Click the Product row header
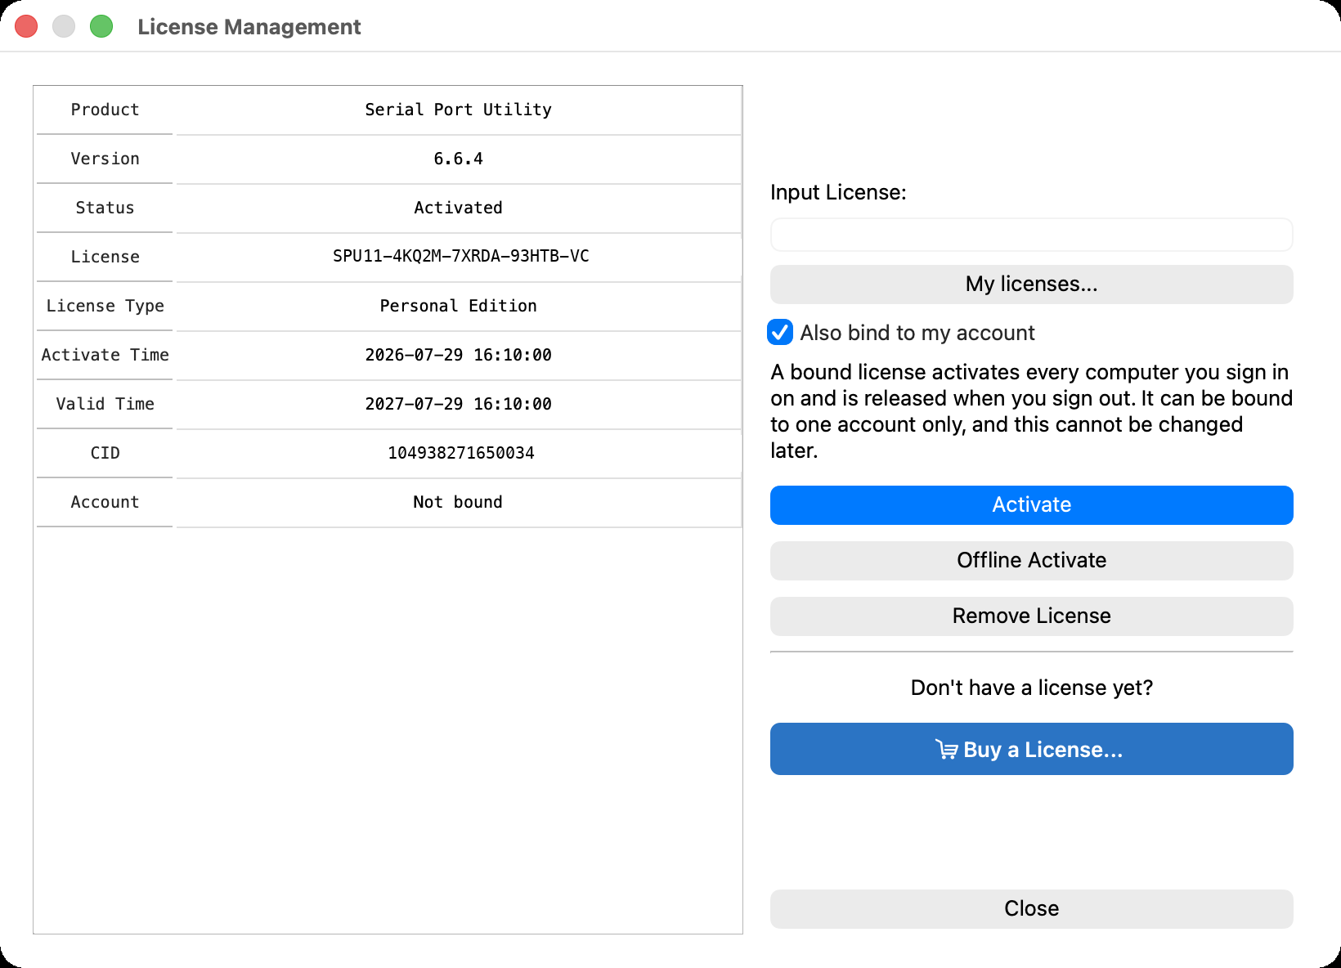 tap(105, 110)
